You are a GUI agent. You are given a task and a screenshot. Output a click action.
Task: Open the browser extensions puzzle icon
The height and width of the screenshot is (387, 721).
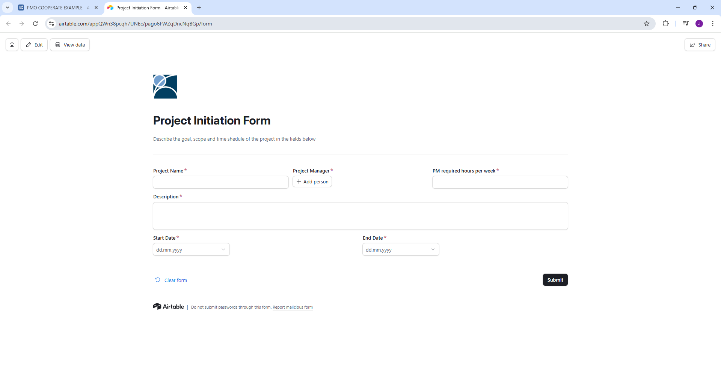[x=665, y=24]
